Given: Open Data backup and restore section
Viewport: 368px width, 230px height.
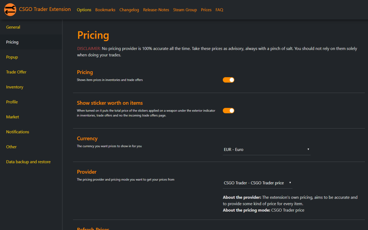Looking at the screenshot, I should pos(28,162).
